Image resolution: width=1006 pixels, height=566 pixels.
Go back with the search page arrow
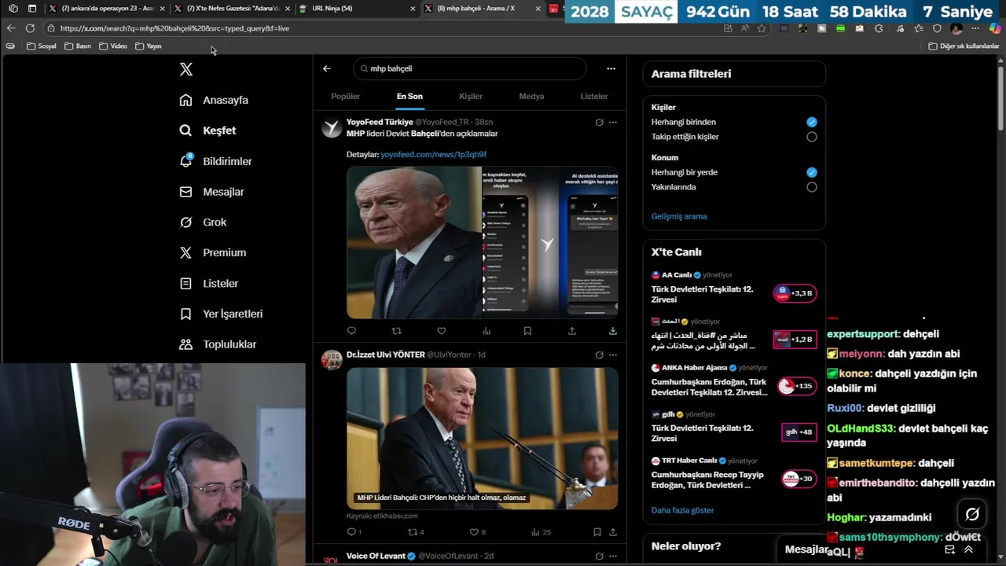327,68
